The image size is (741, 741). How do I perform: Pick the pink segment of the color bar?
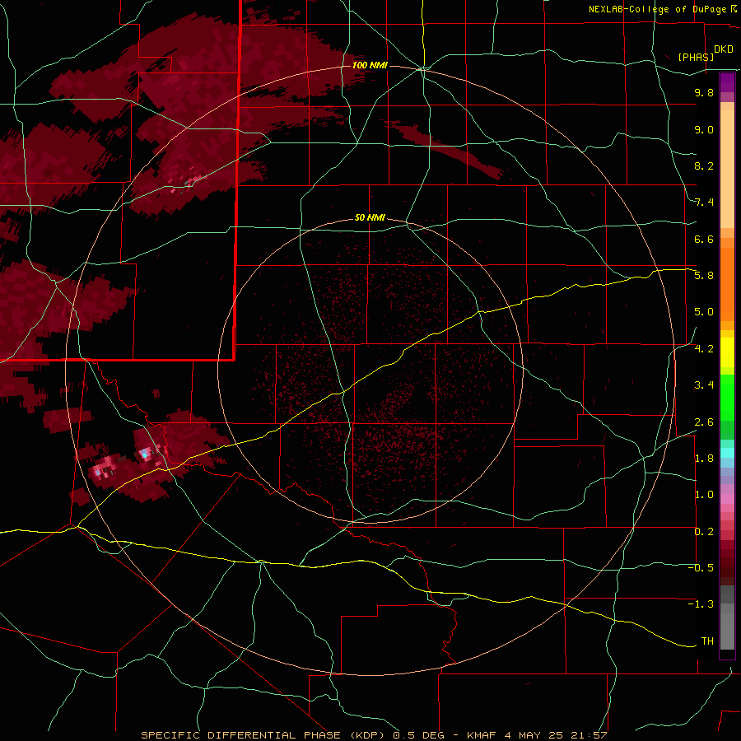point(727,499)
